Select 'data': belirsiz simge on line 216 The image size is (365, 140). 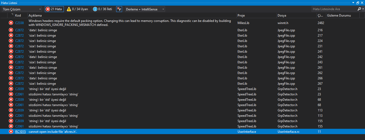[x=43, y=30]
